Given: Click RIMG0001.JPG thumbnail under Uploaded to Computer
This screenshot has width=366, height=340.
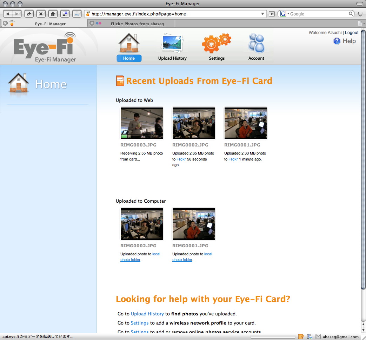Looking at the screenshot, I should click(193, 224).
